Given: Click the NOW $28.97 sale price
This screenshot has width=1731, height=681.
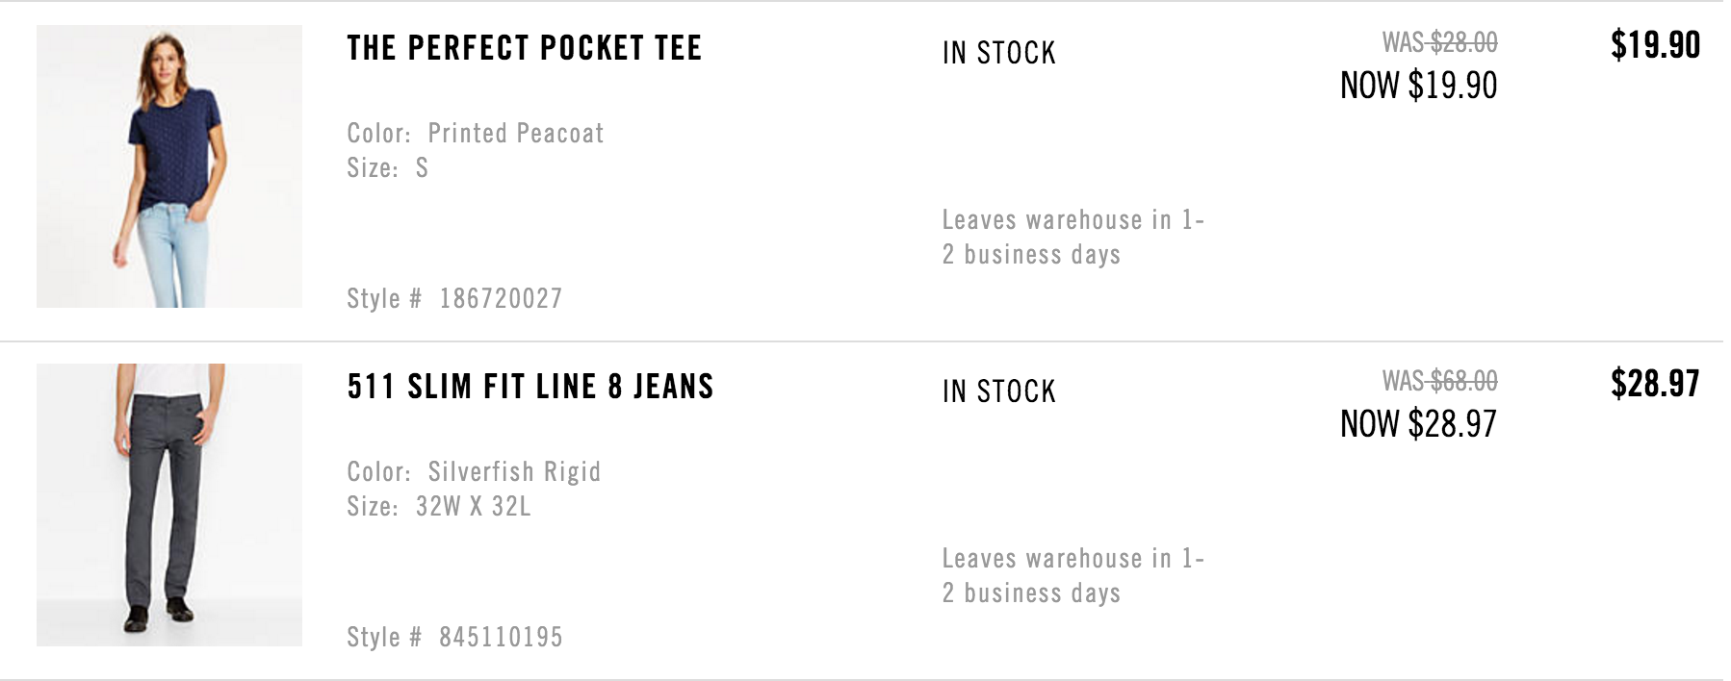Looking at the screenshot, I should [1419, 424].
